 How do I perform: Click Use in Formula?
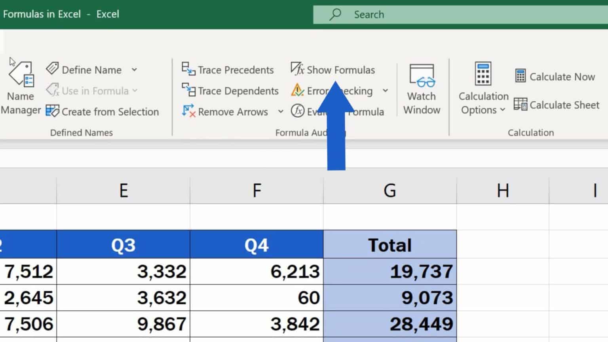click(91, 91)
